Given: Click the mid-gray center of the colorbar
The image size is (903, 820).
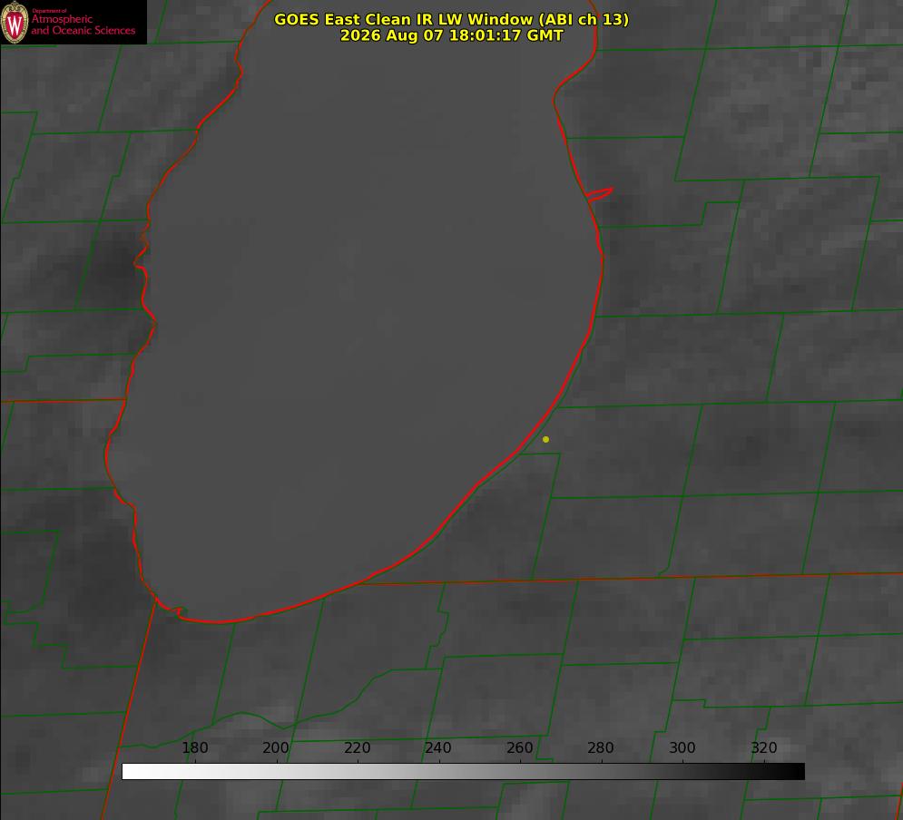Looking at the screenshot, I should [464, 772].
